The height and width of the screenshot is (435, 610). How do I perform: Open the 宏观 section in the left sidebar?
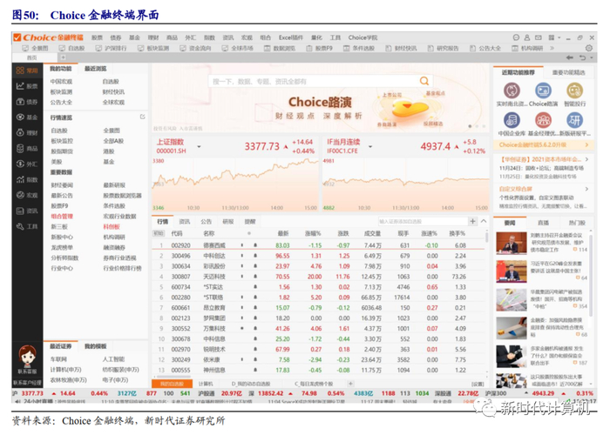27,195
